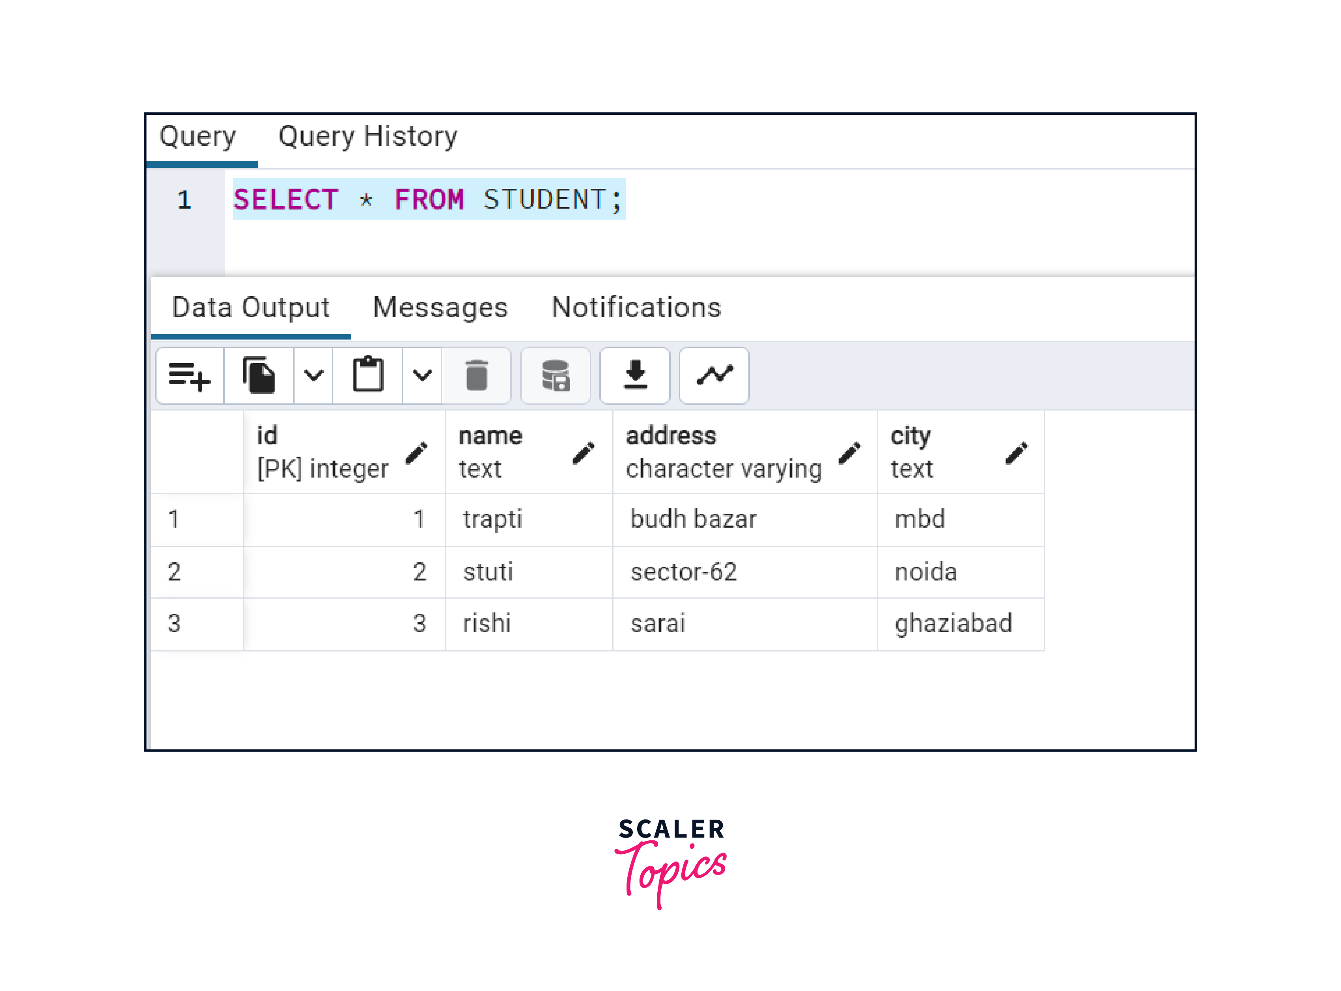1341x991 pixels.
Task: Expand the copy options dropdown arrow
Action: [313, 376]
